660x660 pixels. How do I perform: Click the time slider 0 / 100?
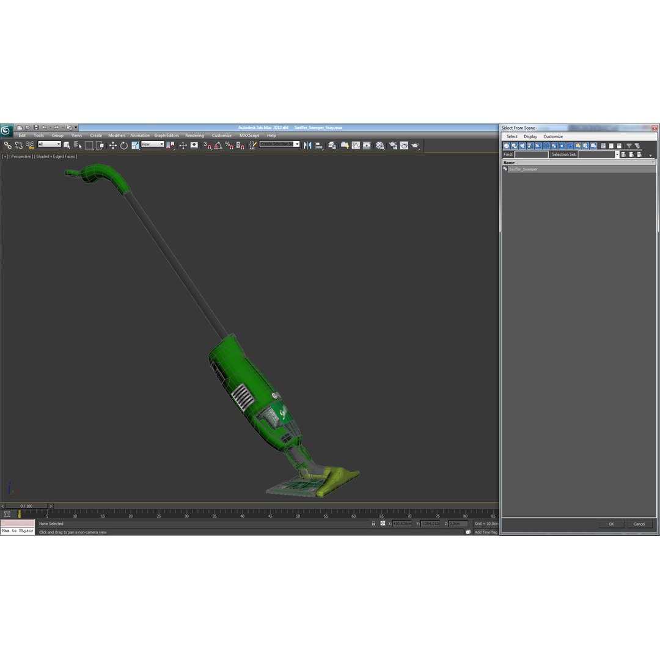(26, 506)
